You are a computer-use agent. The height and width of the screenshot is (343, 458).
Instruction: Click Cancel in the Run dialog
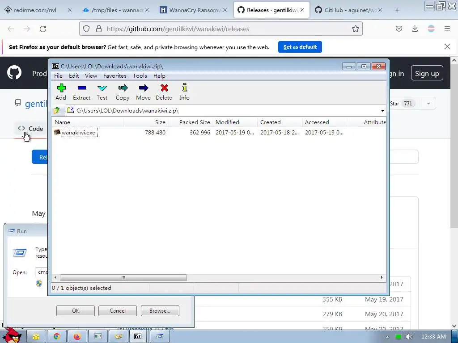point(118,311)
